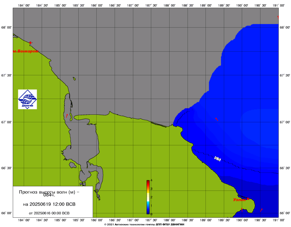Click the left axis latitude label 68°00'
The width and height of the screenshot is (291, 227).
6,27
